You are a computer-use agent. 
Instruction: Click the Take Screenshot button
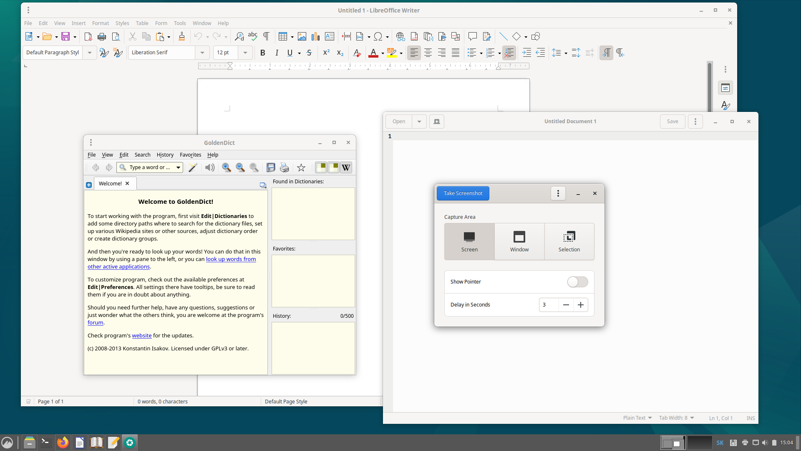(x=463, y=193)
